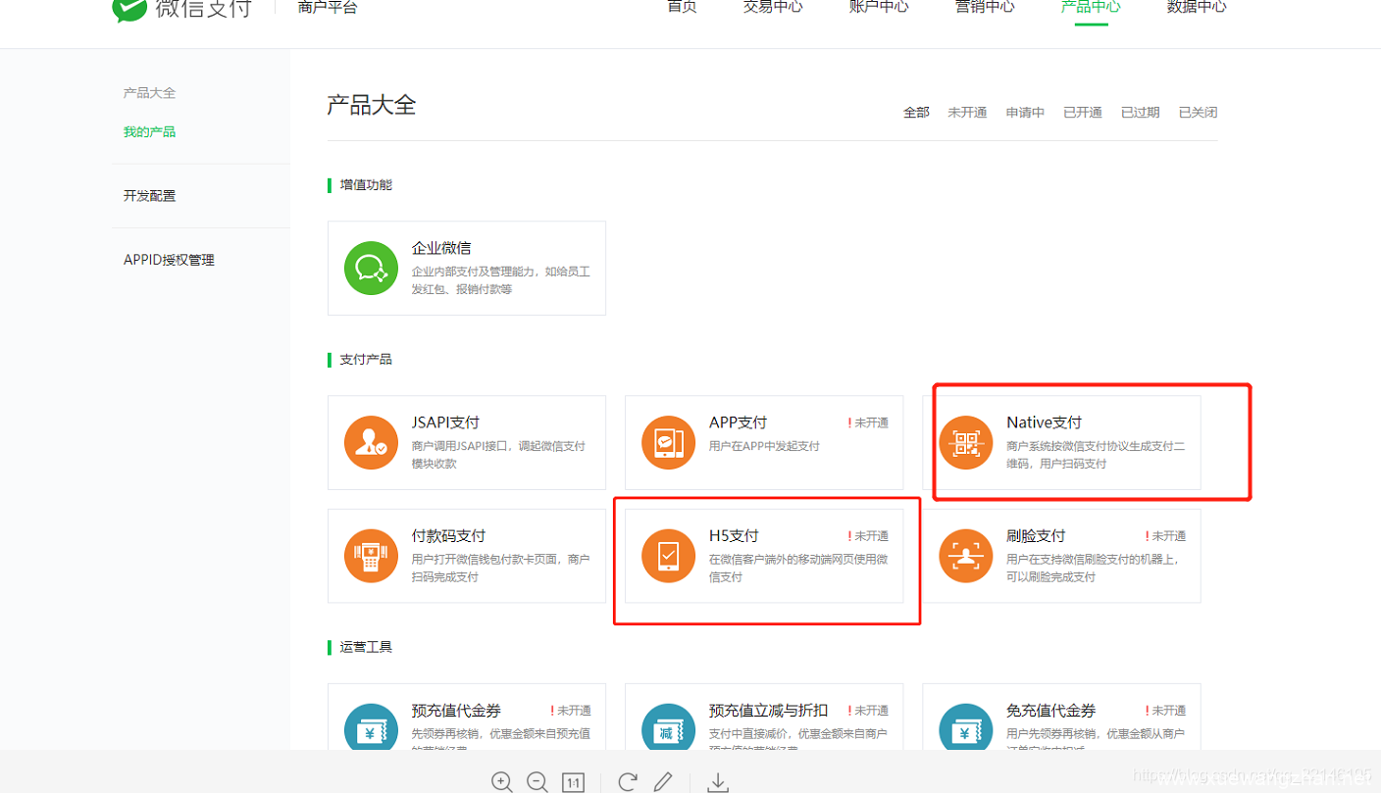The height and width of the screenshot is (793, 1381).
Task: Click the 1:1 actual-size icon
Action: [574, 781]
